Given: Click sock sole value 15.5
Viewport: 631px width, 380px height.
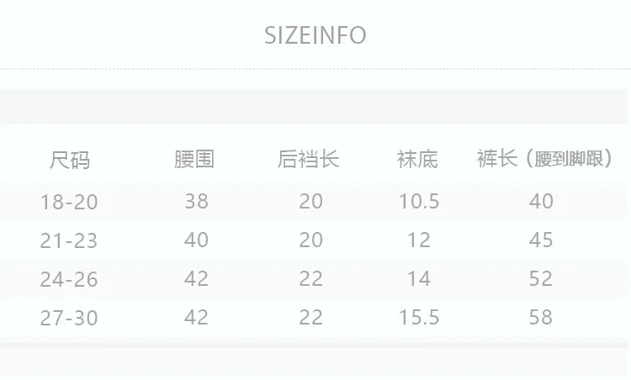Looking at the screenshot, I should click(419, 317).
